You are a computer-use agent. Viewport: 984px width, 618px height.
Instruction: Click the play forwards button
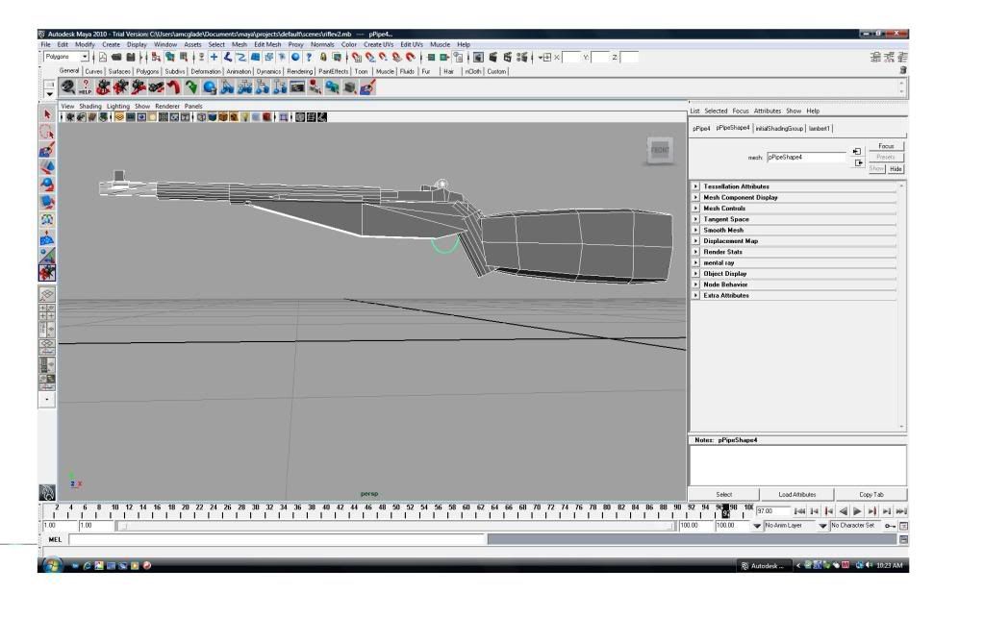pyautogui.click(x=857, y=511)
